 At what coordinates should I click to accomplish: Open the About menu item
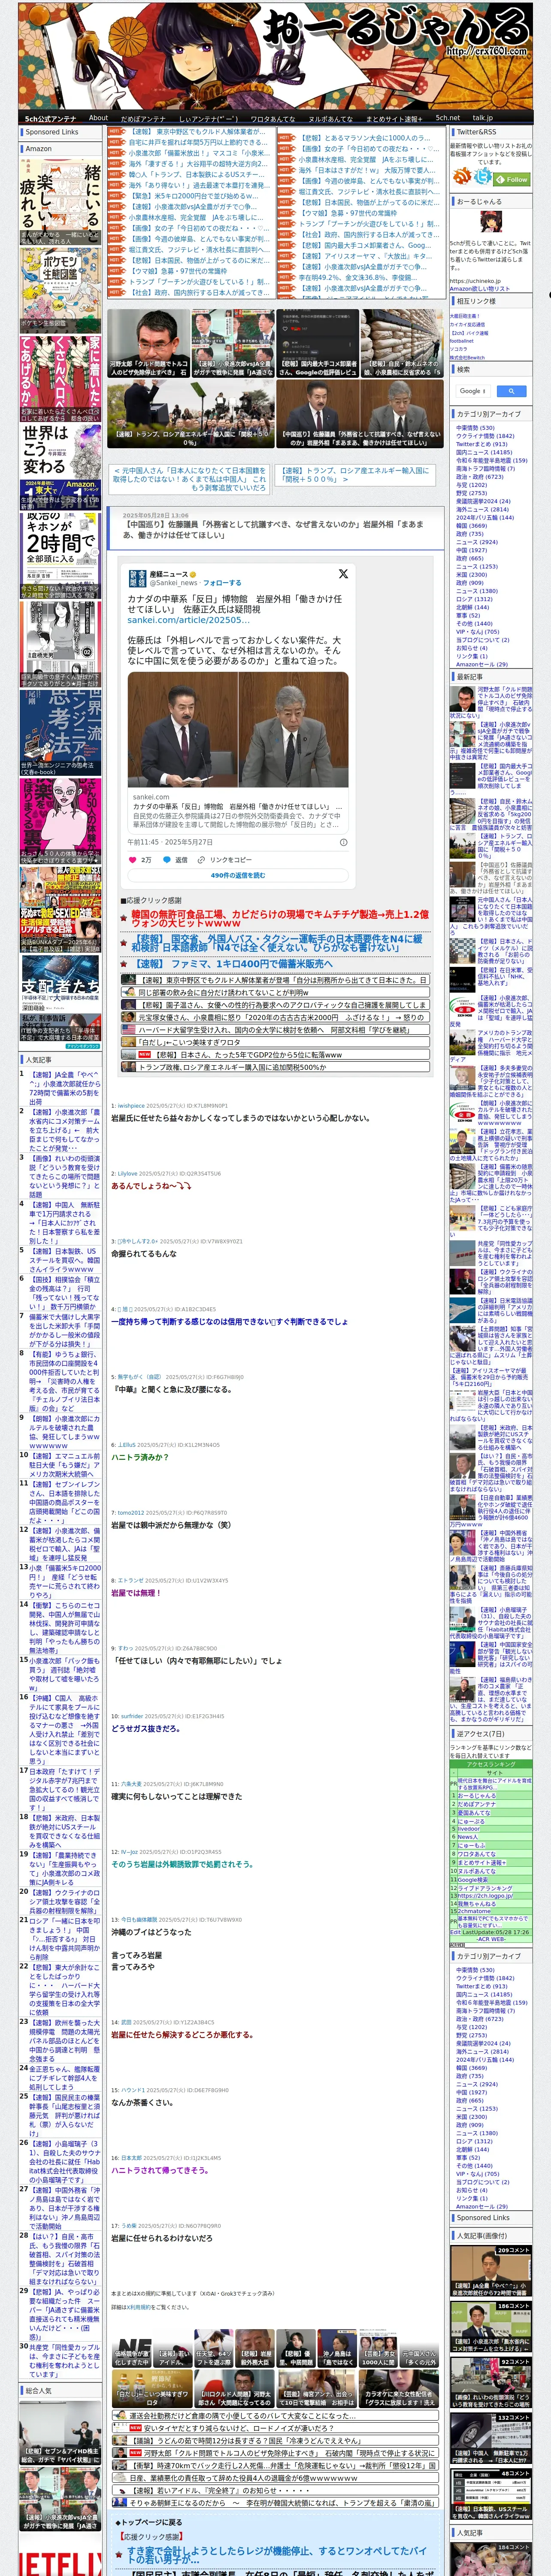(x=98, y=118)
